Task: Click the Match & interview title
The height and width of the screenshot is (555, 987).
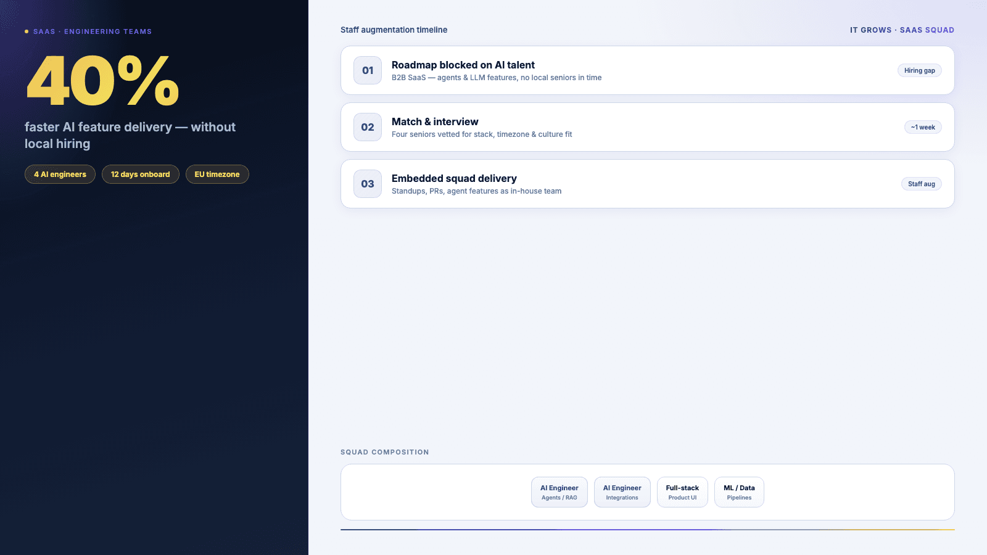Action: pos(435,121)
